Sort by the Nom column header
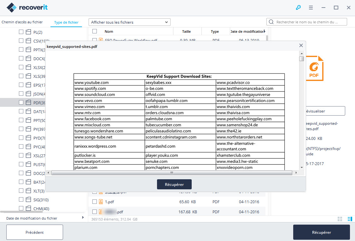The width and height of the screenshot is (355, 241). (x=109, y=32)
